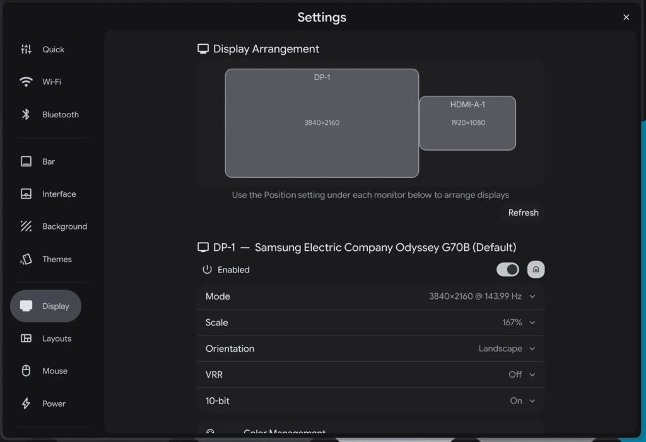Screen dimensions: 646x442
Task: Open the Themes settings section
Action: 57,259
